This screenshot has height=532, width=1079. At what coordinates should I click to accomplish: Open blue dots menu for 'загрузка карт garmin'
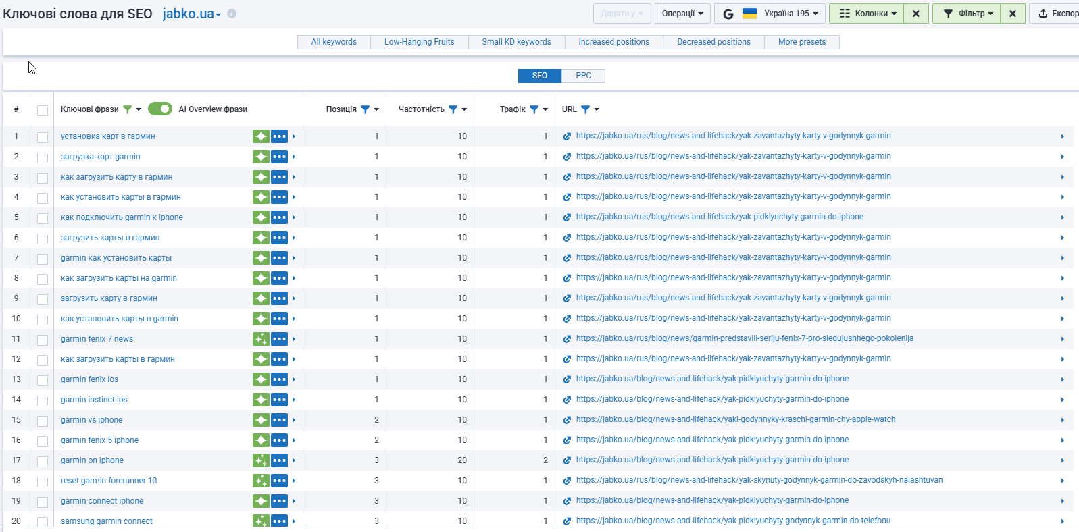pyautogui.click(x=279, y=157)
